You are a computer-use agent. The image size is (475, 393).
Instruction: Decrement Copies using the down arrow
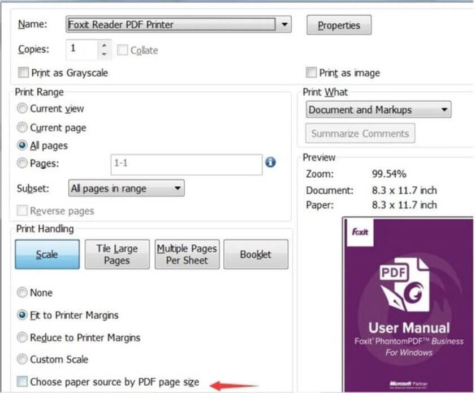click(104, 53)
